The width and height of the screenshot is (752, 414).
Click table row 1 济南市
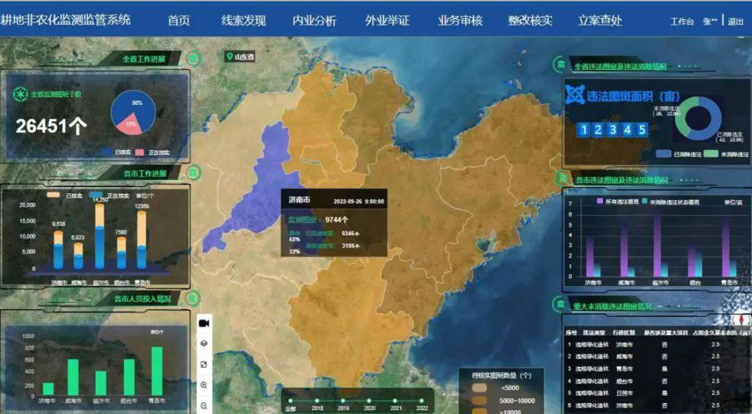click(x=657, y=344)
